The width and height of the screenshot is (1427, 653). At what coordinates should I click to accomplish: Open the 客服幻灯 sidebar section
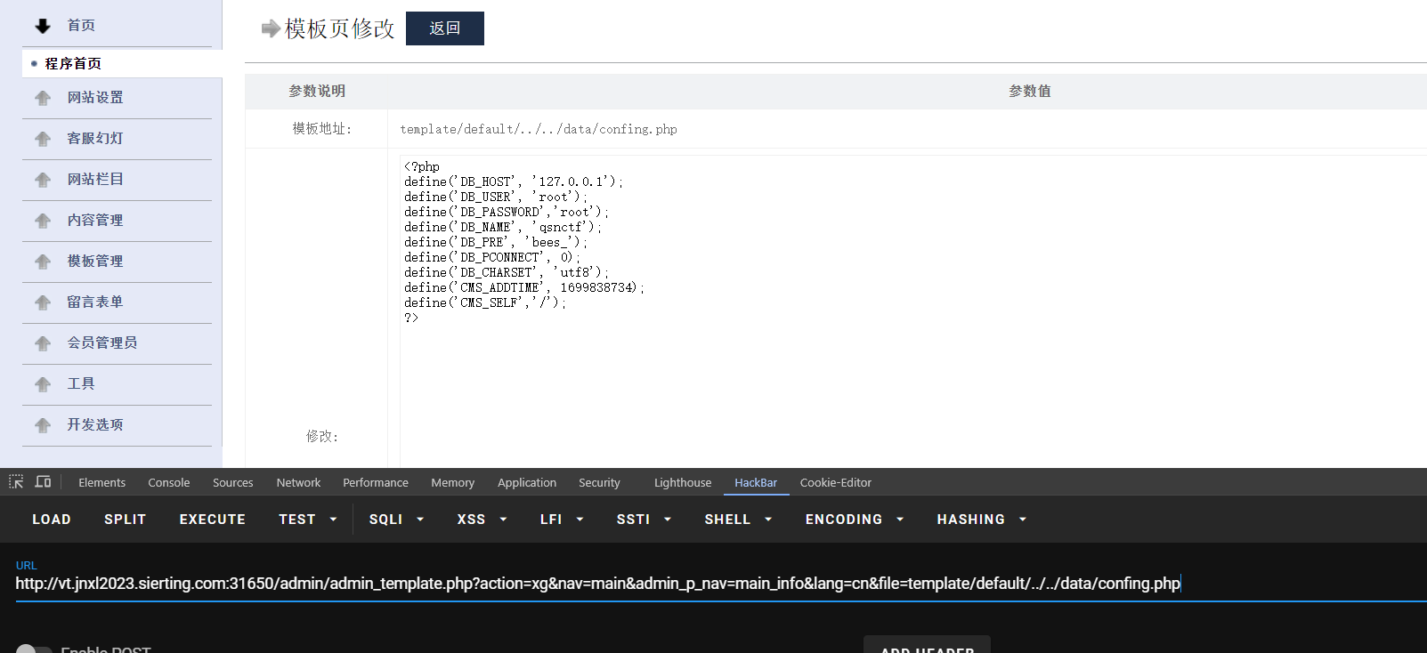[x=95, y=139]
